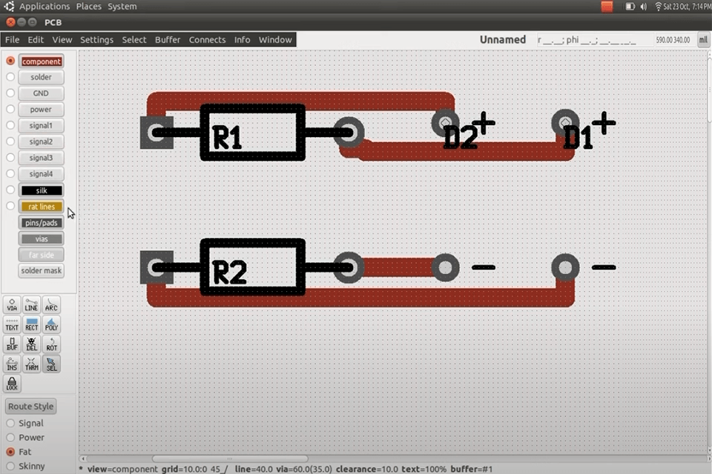
Task: Select the Signal route style radio
Action: tap(10, 423)
